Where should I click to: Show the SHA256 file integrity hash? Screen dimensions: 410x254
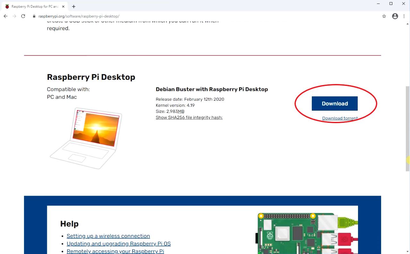[x=189, y=117]
